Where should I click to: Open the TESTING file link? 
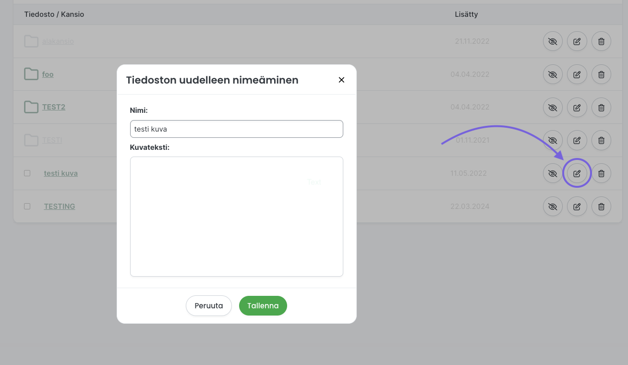(60, 207)
